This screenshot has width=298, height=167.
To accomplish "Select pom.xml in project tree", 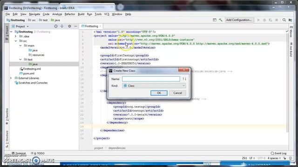I will pos(27,73).
